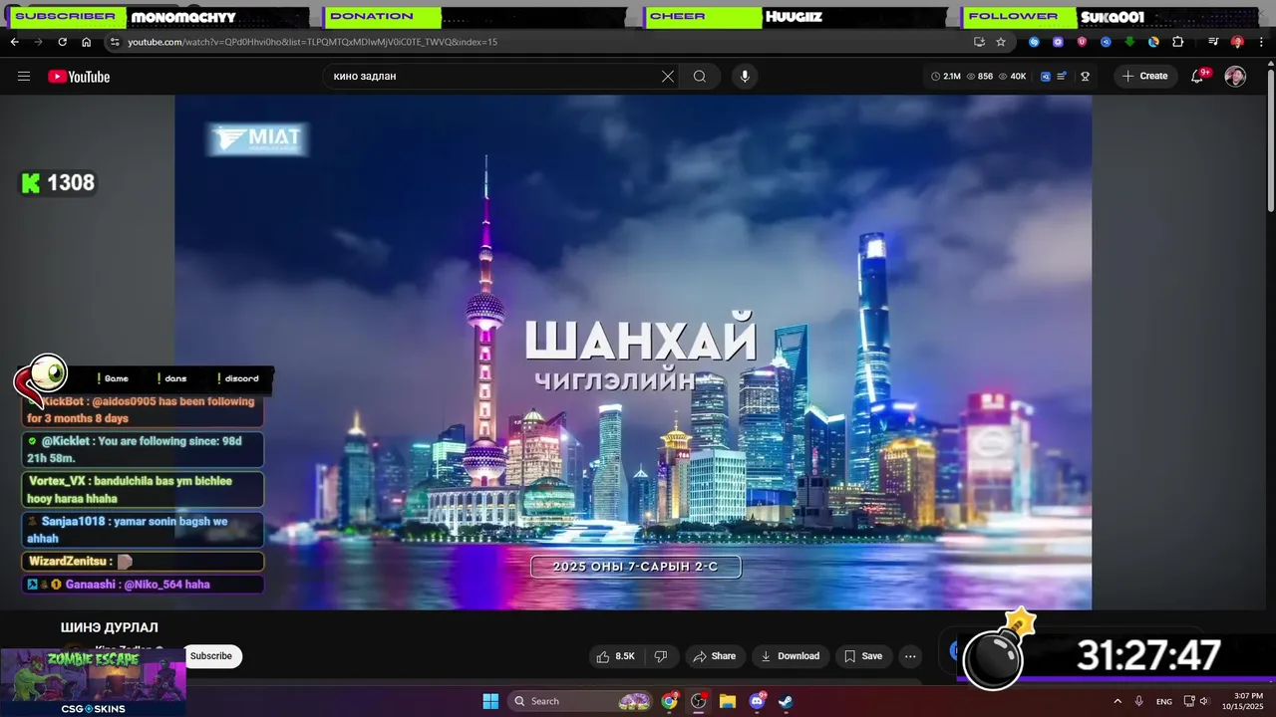Click the Zombie Escape CSGO Skins banner

[93, 682]
